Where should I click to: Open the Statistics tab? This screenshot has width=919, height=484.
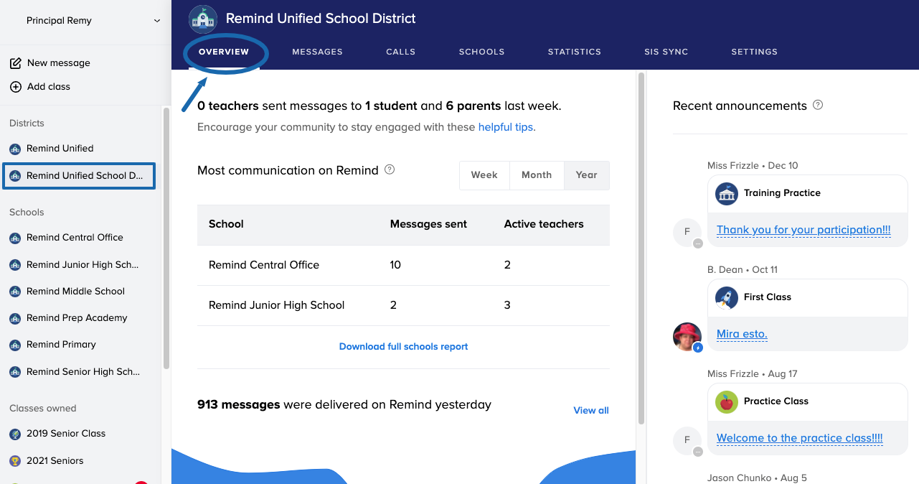coord(574,52)
